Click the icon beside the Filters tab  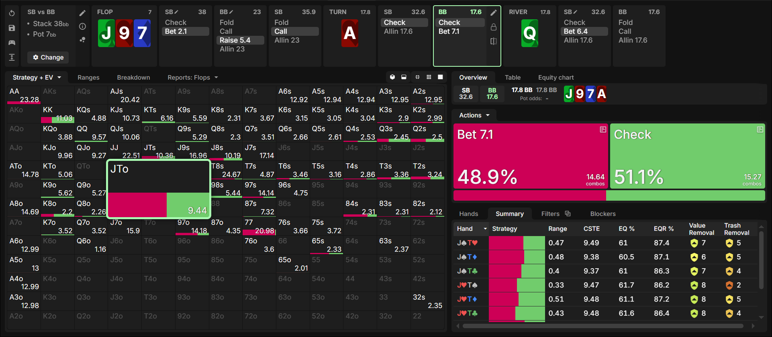pyautogui.click(x=568, y=214)
